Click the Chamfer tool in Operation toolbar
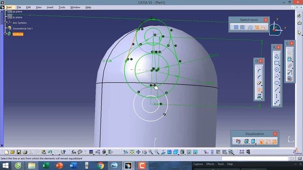Screen dimensions: 303x170 click(259, 77)
